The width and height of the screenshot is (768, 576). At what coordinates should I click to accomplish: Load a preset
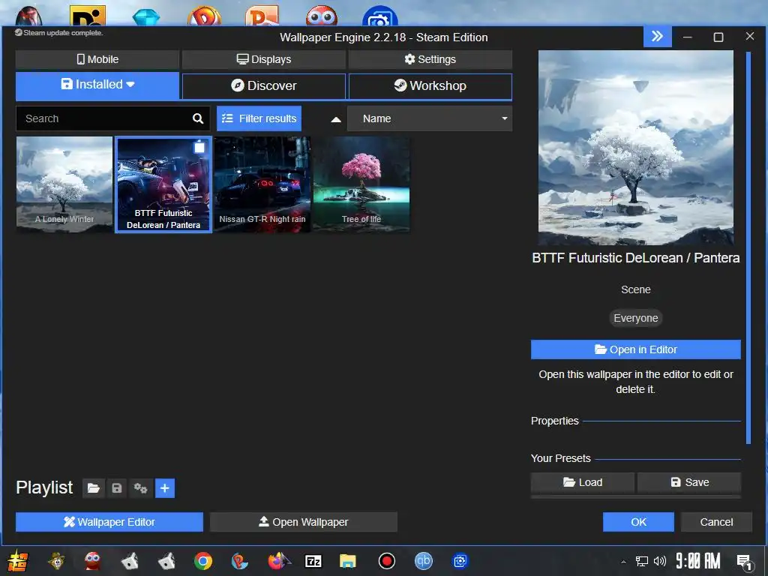pos(582,482)
